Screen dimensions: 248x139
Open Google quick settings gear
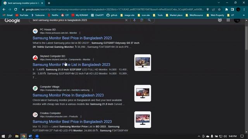click(220, 20)
